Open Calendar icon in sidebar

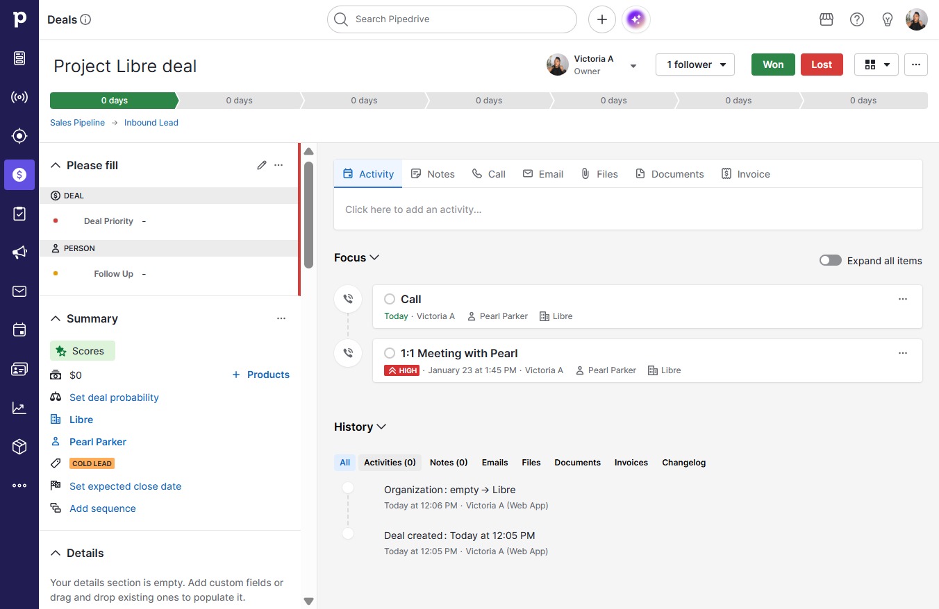pyautogui.click(x=19, y=330)
